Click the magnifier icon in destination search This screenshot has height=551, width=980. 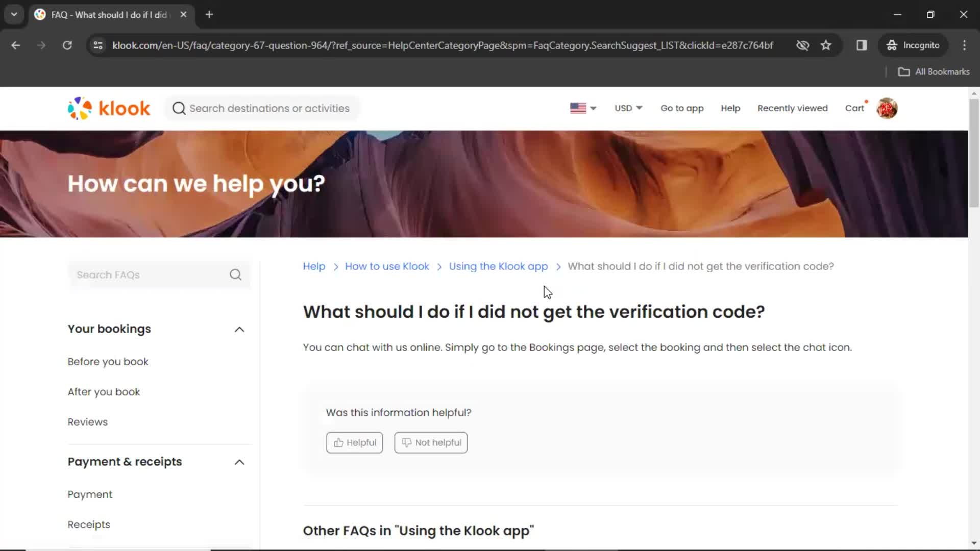179,108
